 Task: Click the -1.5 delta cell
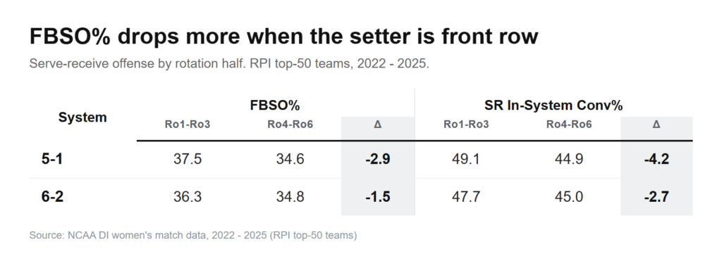[378, 197]
